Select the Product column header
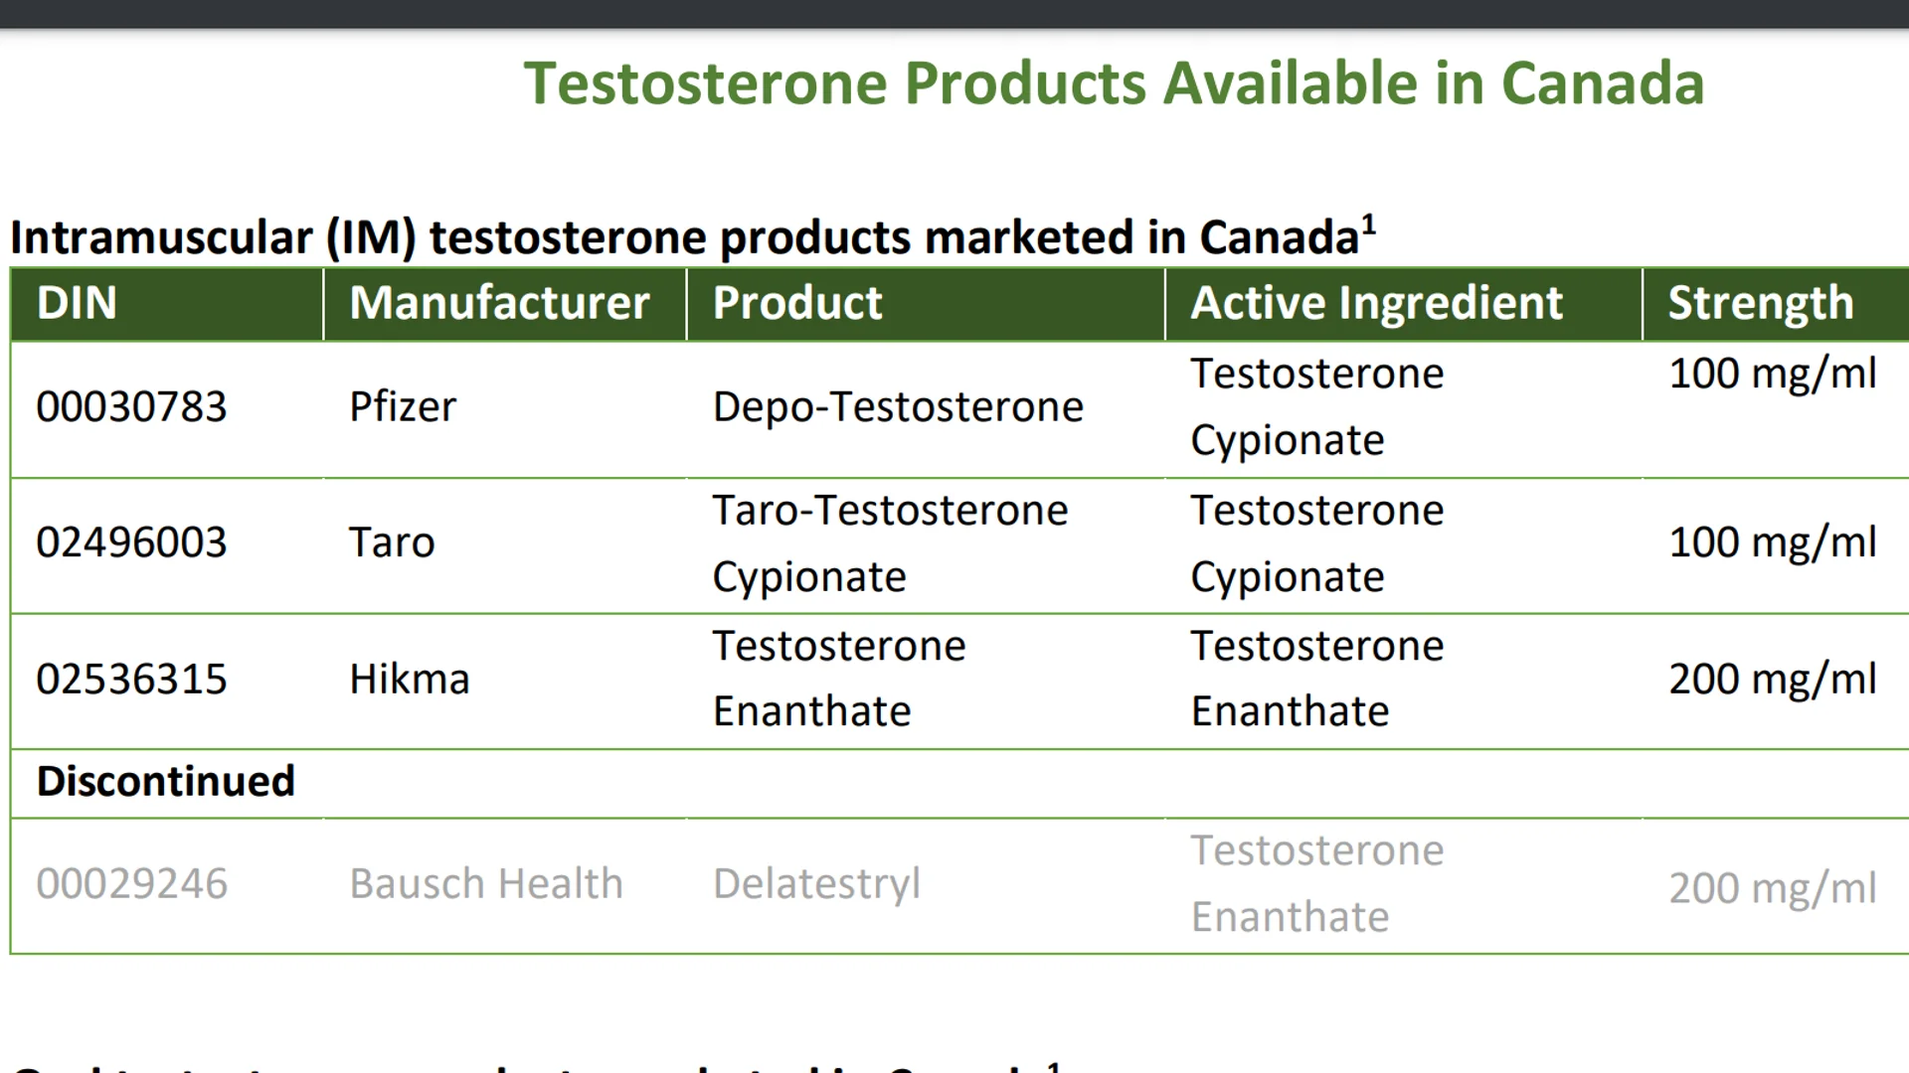 click(x=797, y=303)
